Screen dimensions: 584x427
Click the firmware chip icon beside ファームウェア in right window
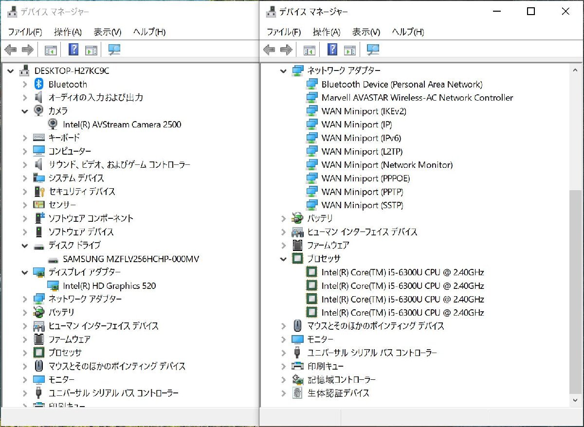[x=297, y=245]
